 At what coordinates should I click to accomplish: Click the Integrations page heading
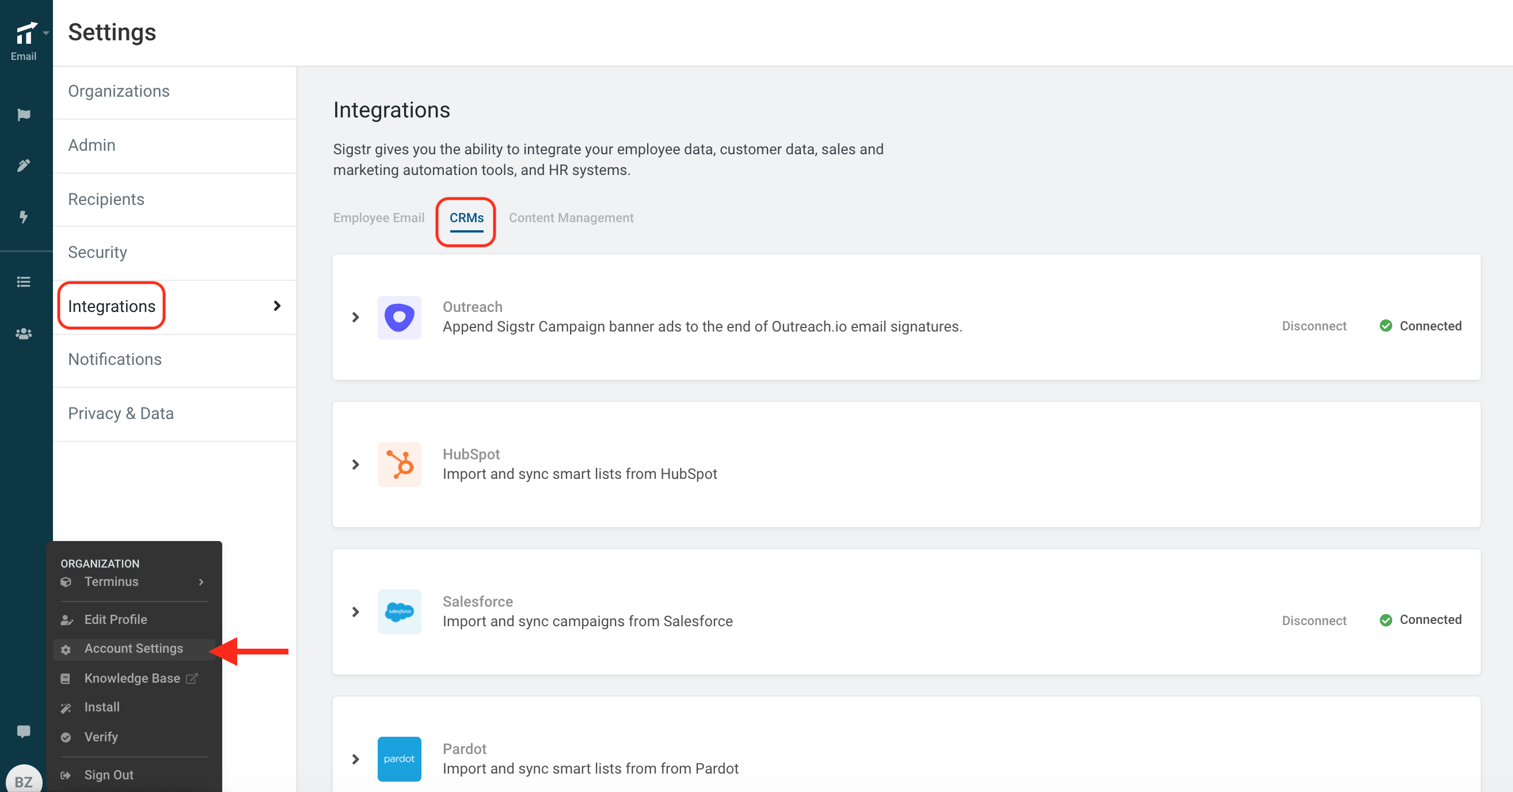tap(391, 110)
